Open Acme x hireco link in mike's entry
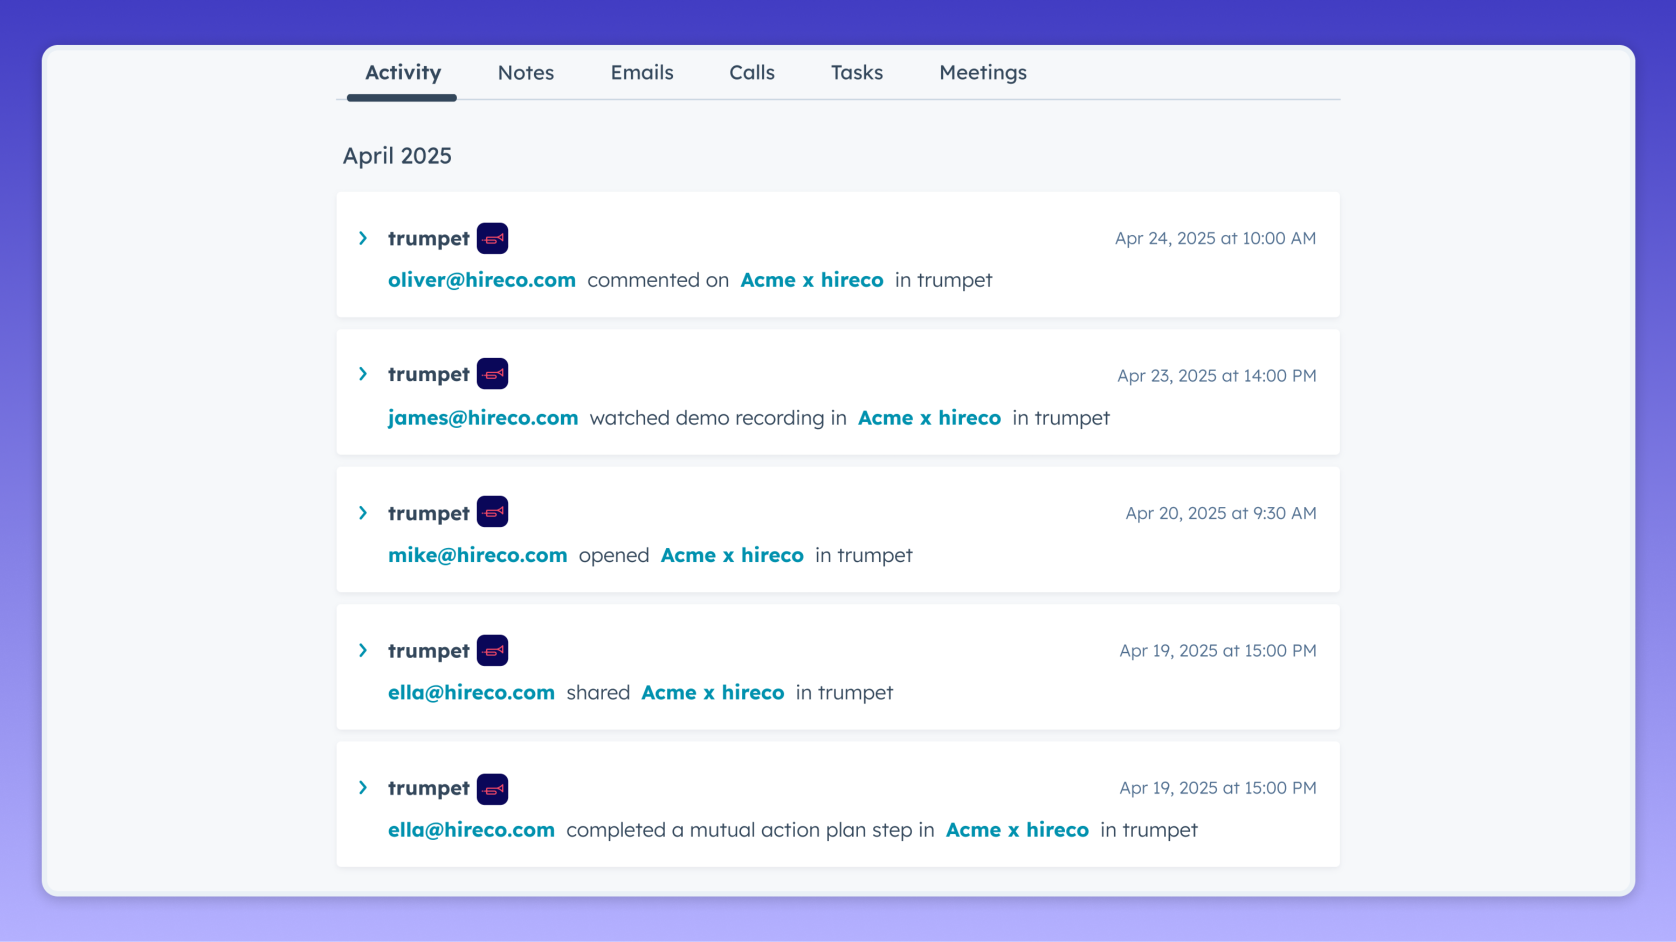The image size is (1676, 942). point(732,555)
